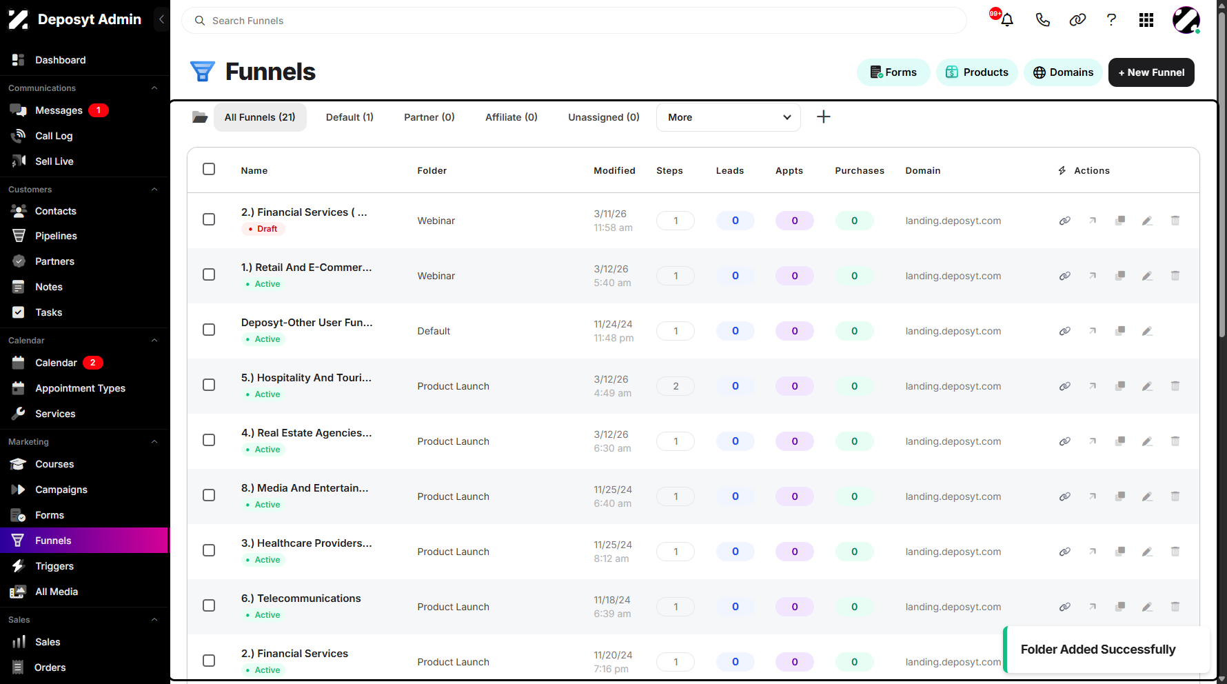Image resolution: width=1227 pixels, height=684 pixels.
Task: Open the Products button
Action: point(977,72)
